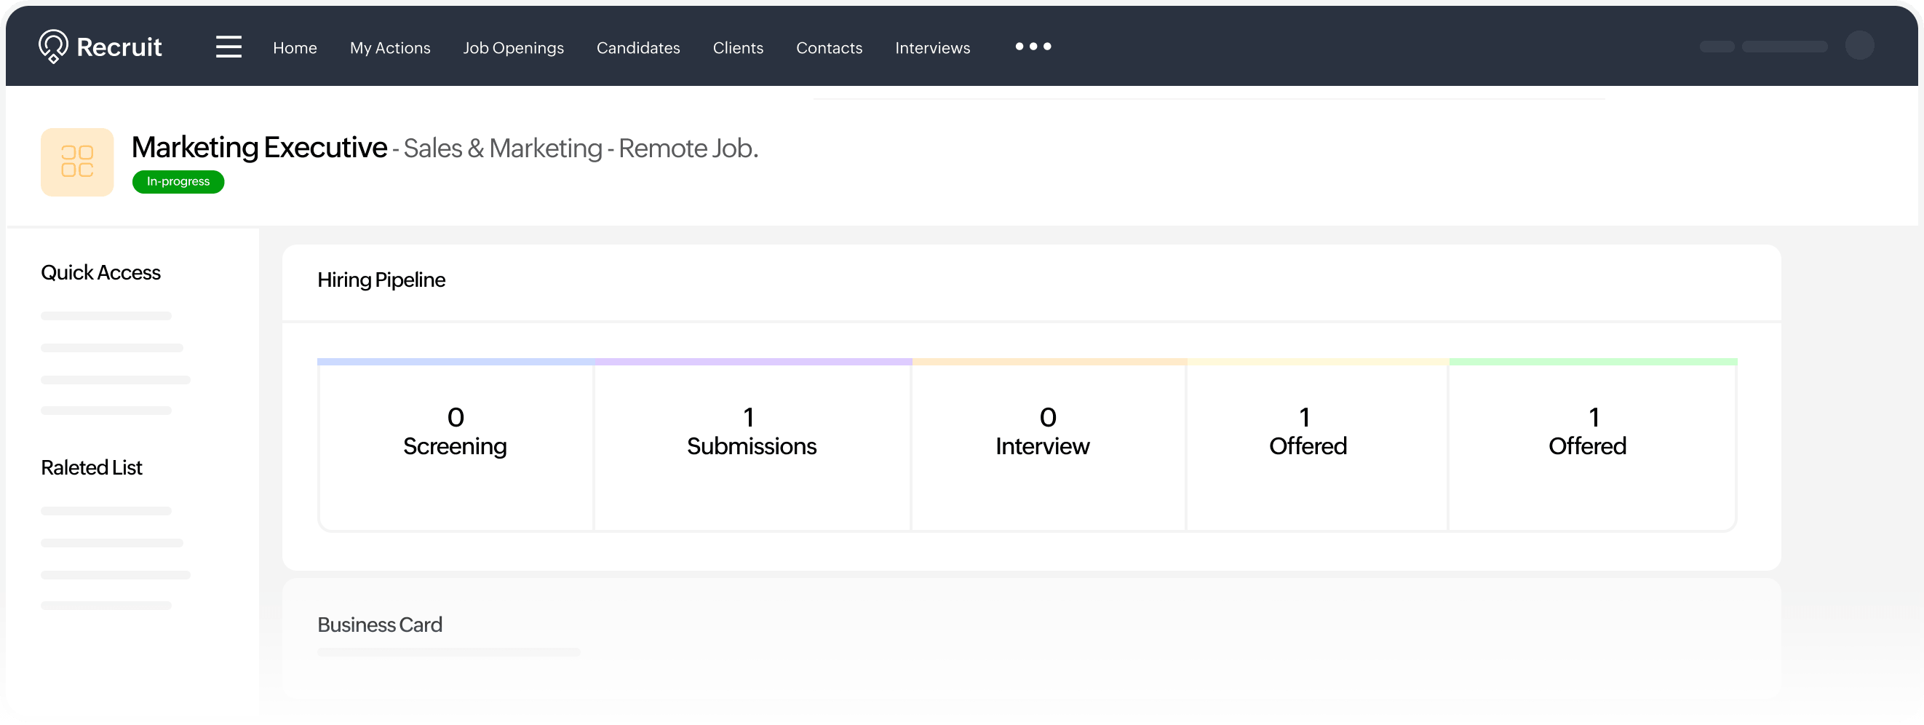1924x725 pixels.
Task: Open the Interviews tab
Action: click(x=932, y=48)
